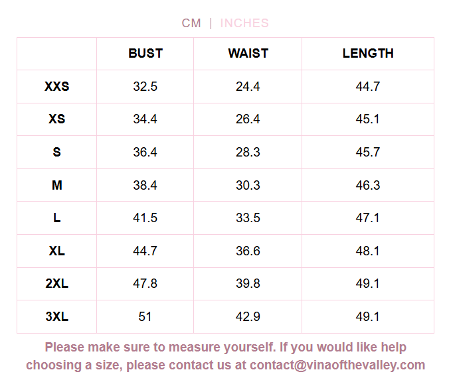This screenshot has height=382, width=449.
Task: Select the S length value 45.7
Action: 368,152
